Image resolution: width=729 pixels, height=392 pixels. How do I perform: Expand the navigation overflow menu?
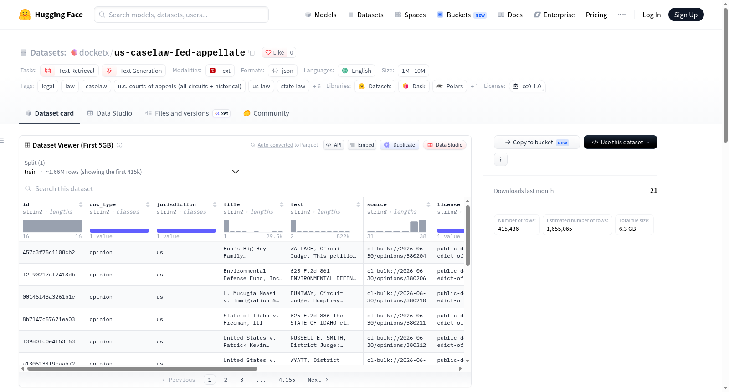(622, 15)
